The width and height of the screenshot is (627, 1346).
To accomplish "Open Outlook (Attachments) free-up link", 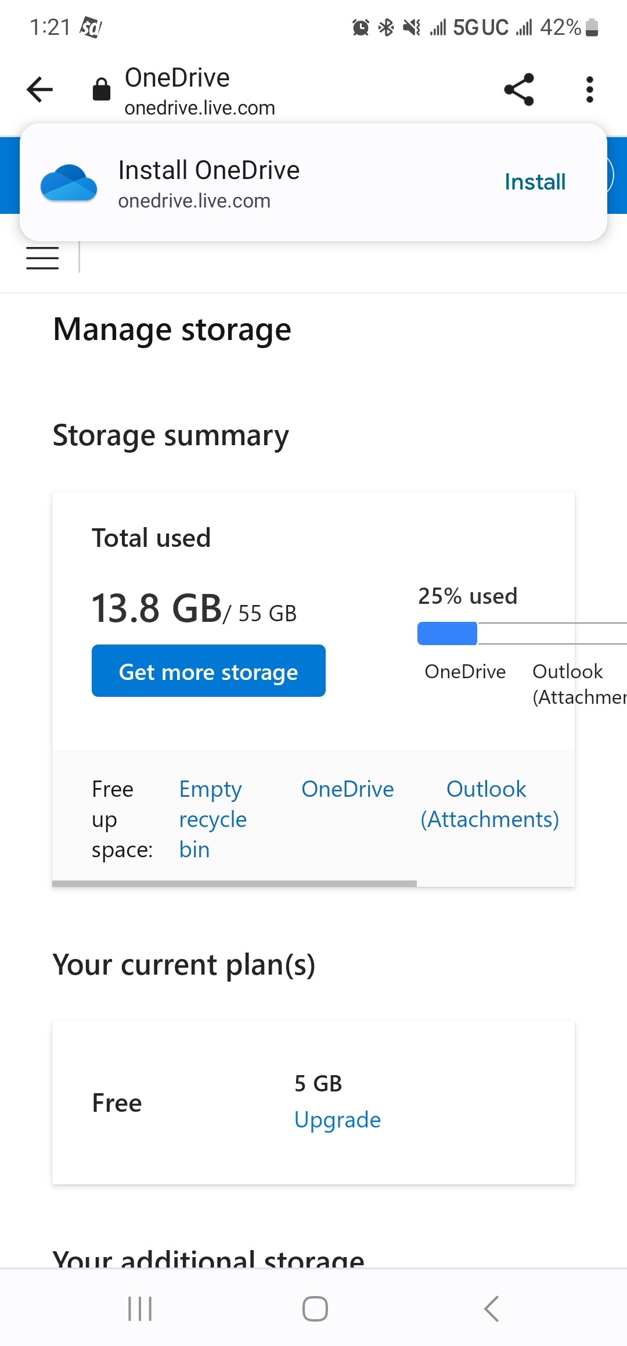I will click(489, 804).
